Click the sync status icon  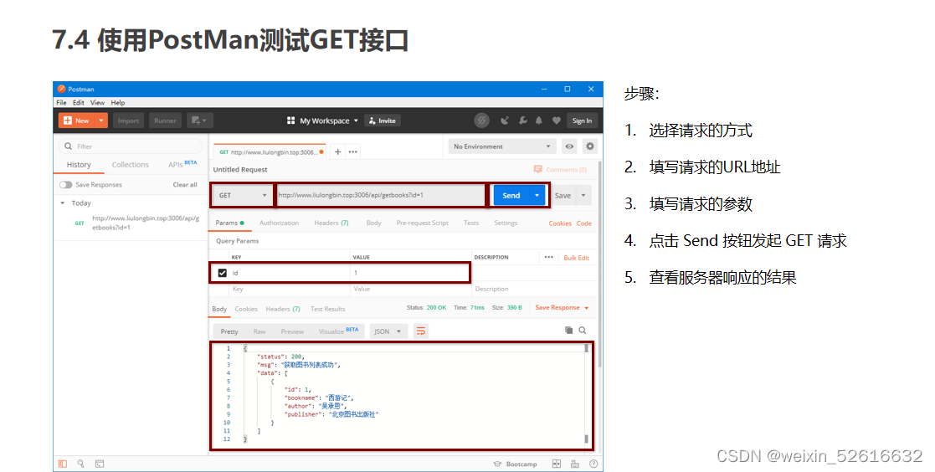click(481, 121)
